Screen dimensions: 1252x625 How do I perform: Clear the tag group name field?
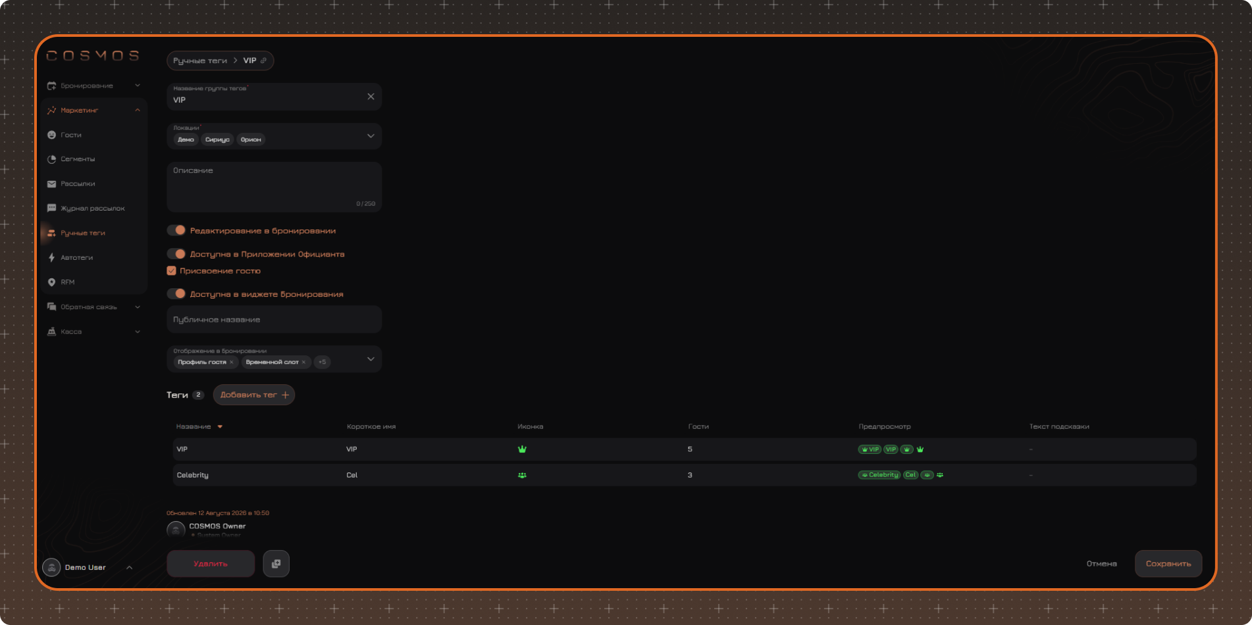point(371,97)
